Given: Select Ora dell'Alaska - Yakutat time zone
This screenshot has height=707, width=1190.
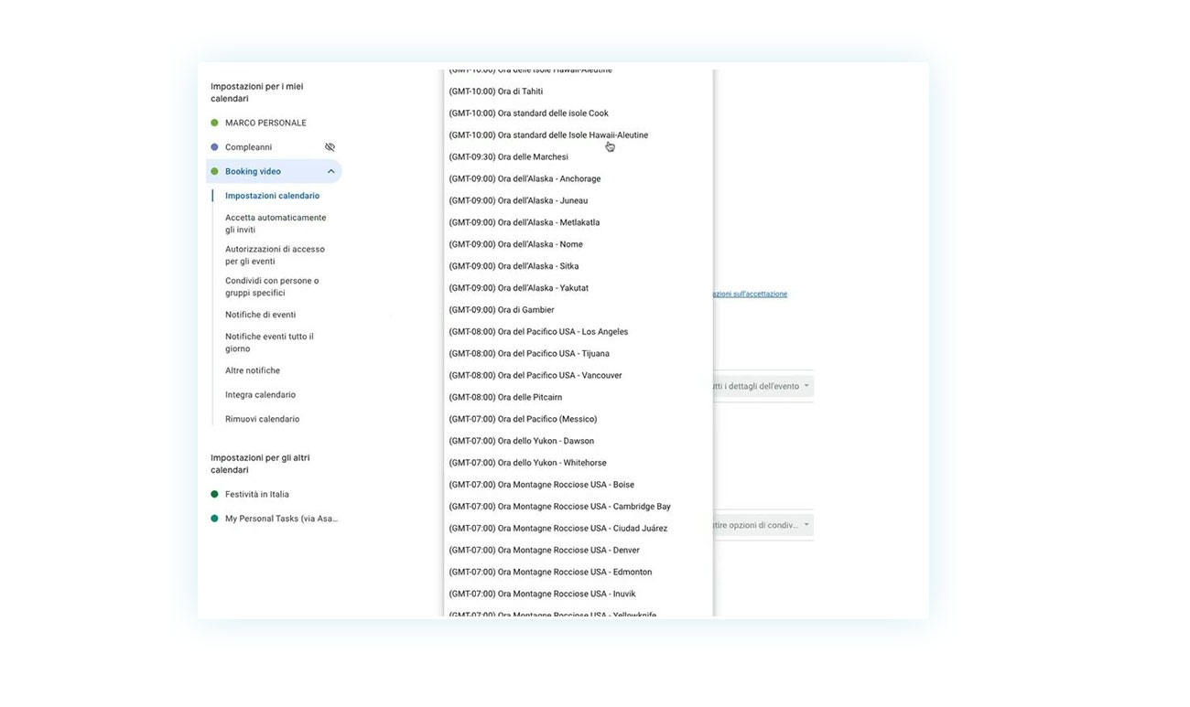Looking at the screenshot, I should [578, 288].
